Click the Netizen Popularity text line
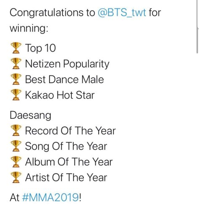 (67, 64)
